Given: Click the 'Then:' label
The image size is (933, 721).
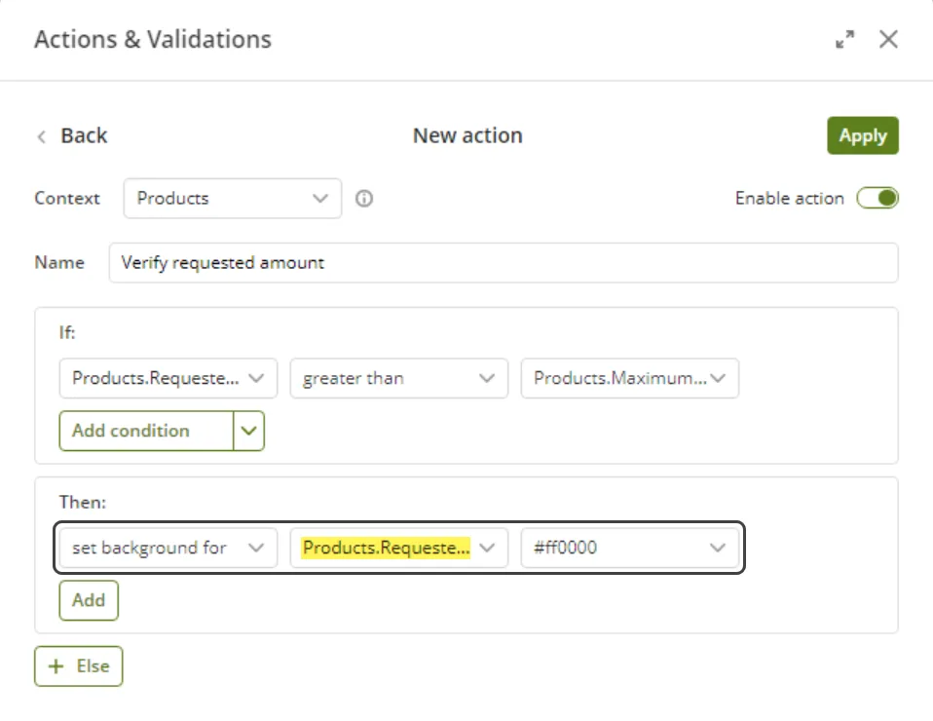Looking at the screenshot, I should (83, 502).
